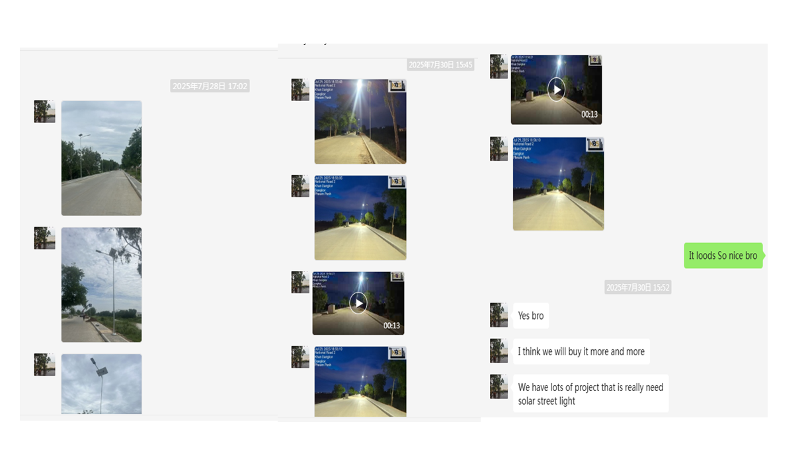808x459 pixels.
Task: Click the green "It loods So nice bro" message
Action: [x=723, y=256]
